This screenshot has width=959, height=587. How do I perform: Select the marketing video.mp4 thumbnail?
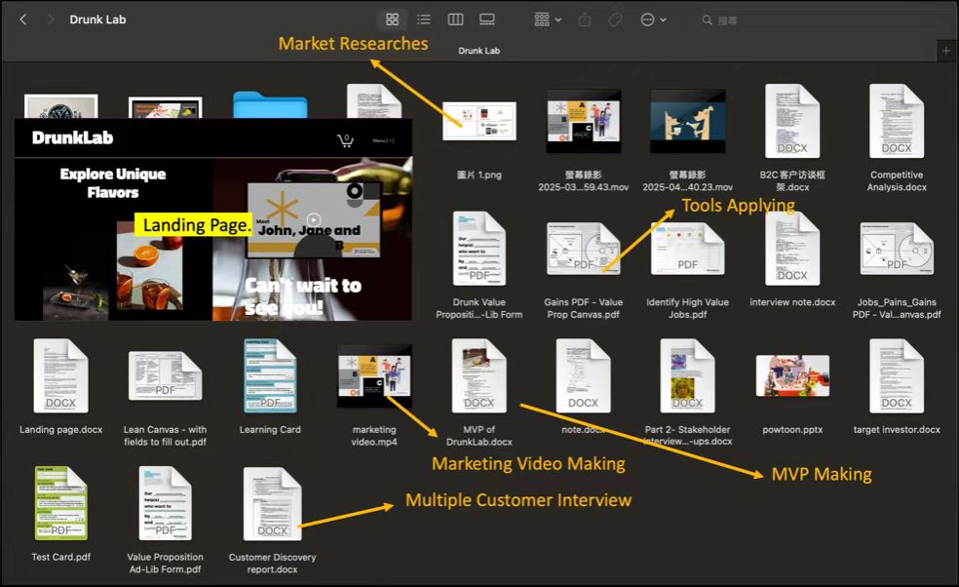pos(374,375)
